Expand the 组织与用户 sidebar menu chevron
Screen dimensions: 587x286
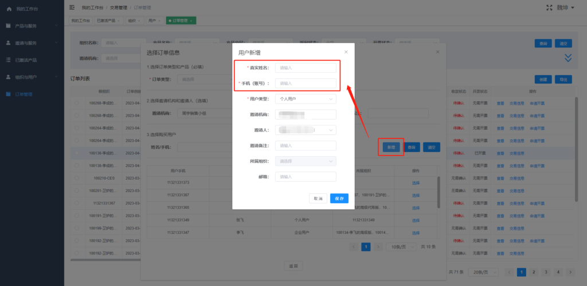click(56, 77)
